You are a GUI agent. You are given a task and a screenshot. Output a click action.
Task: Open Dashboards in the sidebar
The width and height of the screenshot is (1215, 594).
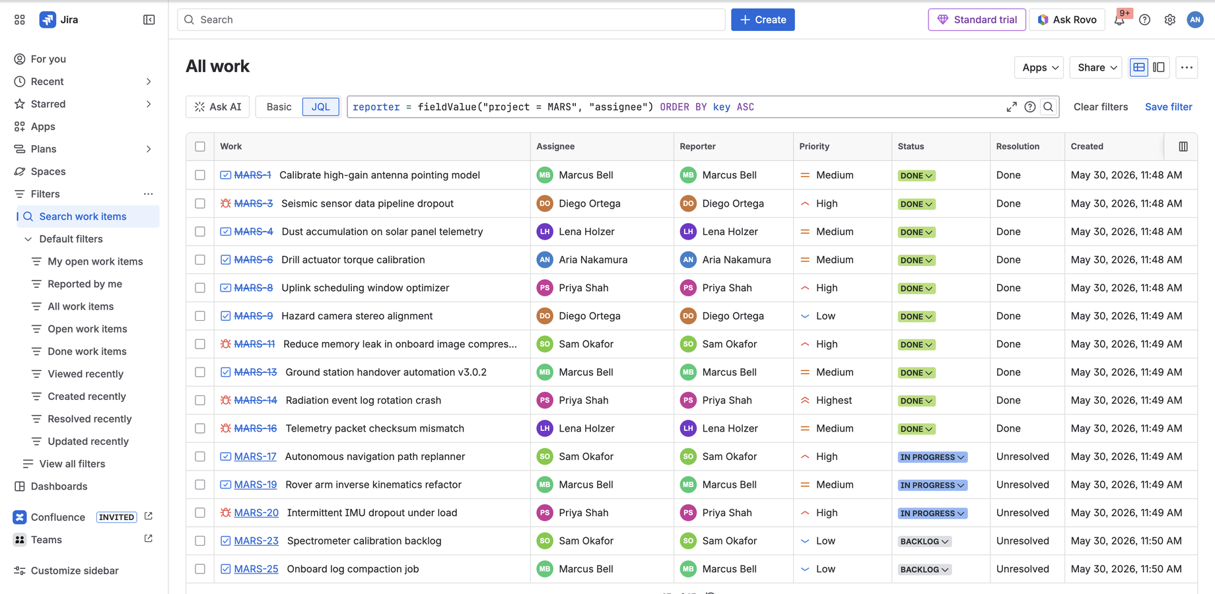pyautogui.click(x=59, y=486)
